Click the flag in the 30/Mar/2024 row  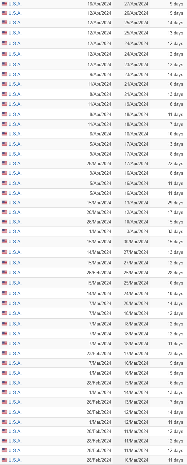pyautogui.click(x=4, y=242)
